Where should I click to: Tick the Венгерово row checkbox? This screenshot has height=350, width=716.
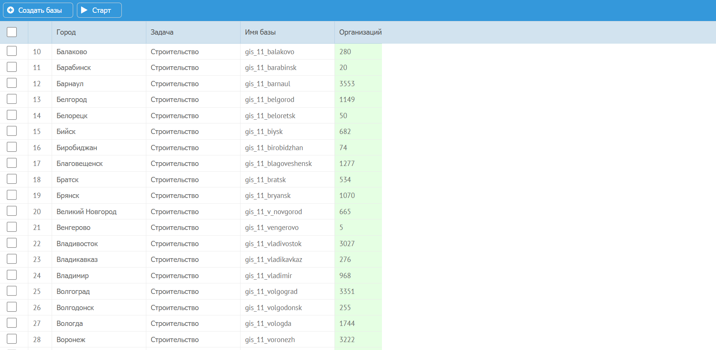[12, 227]
